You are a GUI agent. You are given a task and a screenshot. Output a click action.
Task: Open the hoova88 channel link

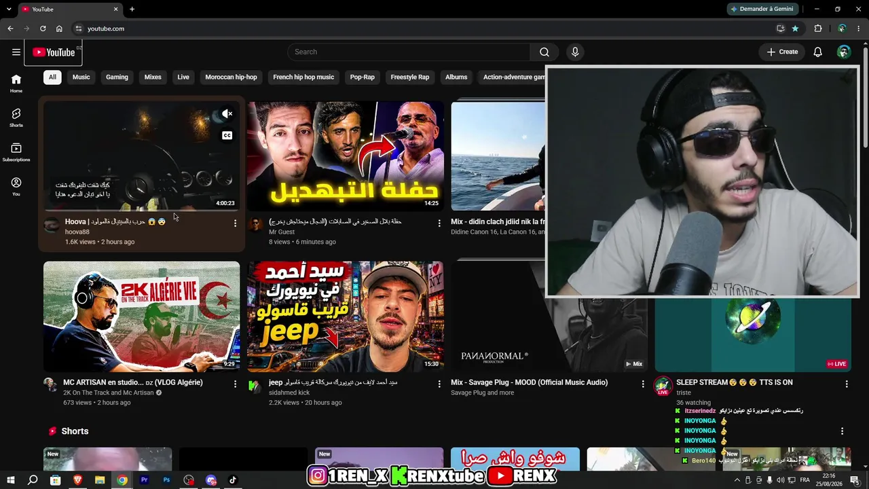click(77, 232)
